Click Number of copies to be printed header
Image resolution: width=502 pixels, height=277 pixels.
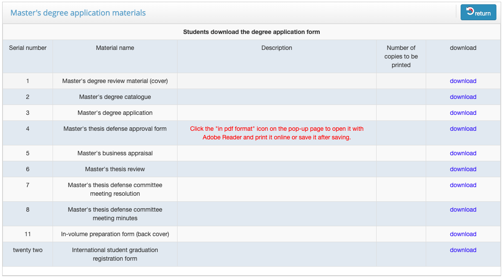(401, 56)
